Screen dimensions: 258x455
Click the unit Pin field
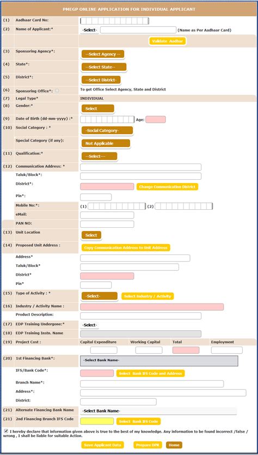(96, 285)
